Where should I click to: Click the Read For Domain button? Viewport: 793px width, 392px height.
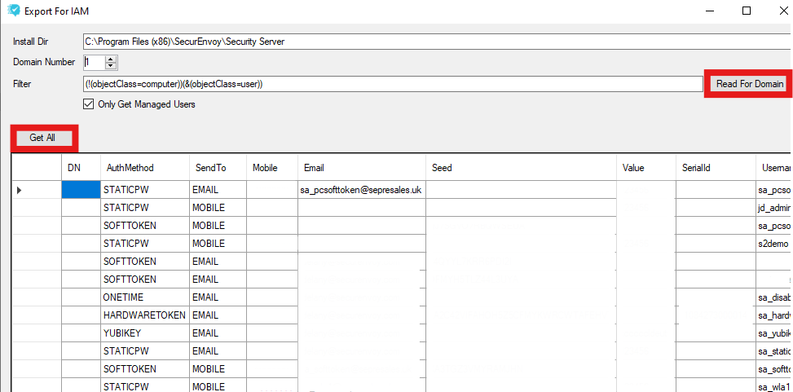click(750, 84)
